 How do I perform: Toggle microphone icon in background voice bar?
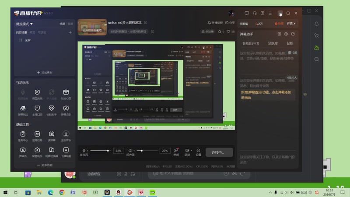point(126,174)
